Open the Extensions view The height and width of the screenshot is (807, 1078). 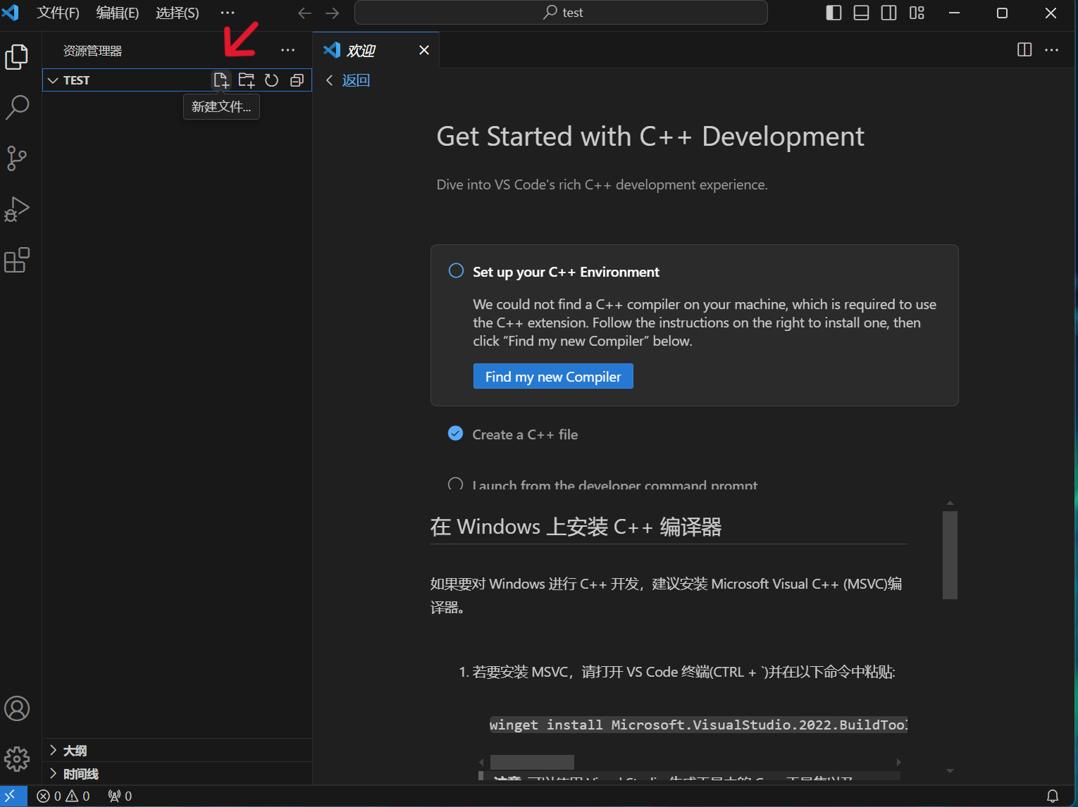point(17,260)
